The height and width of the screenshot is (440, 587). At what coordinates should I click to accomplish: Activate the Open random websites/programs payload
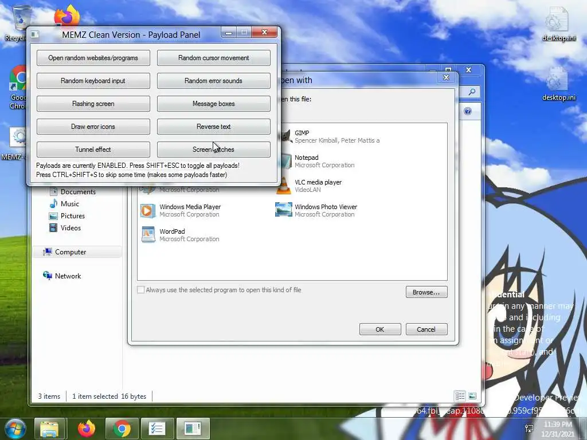click(x=93, y=58)
